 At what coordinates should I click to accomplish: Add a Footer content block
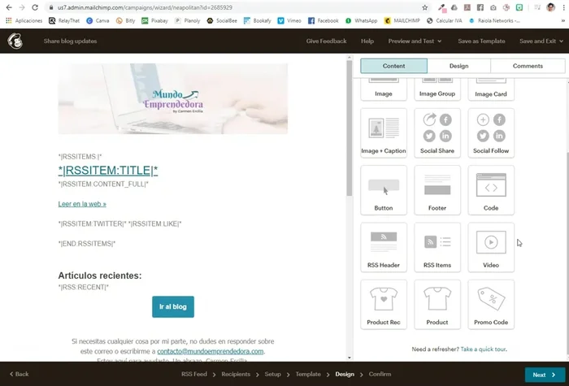437,190
